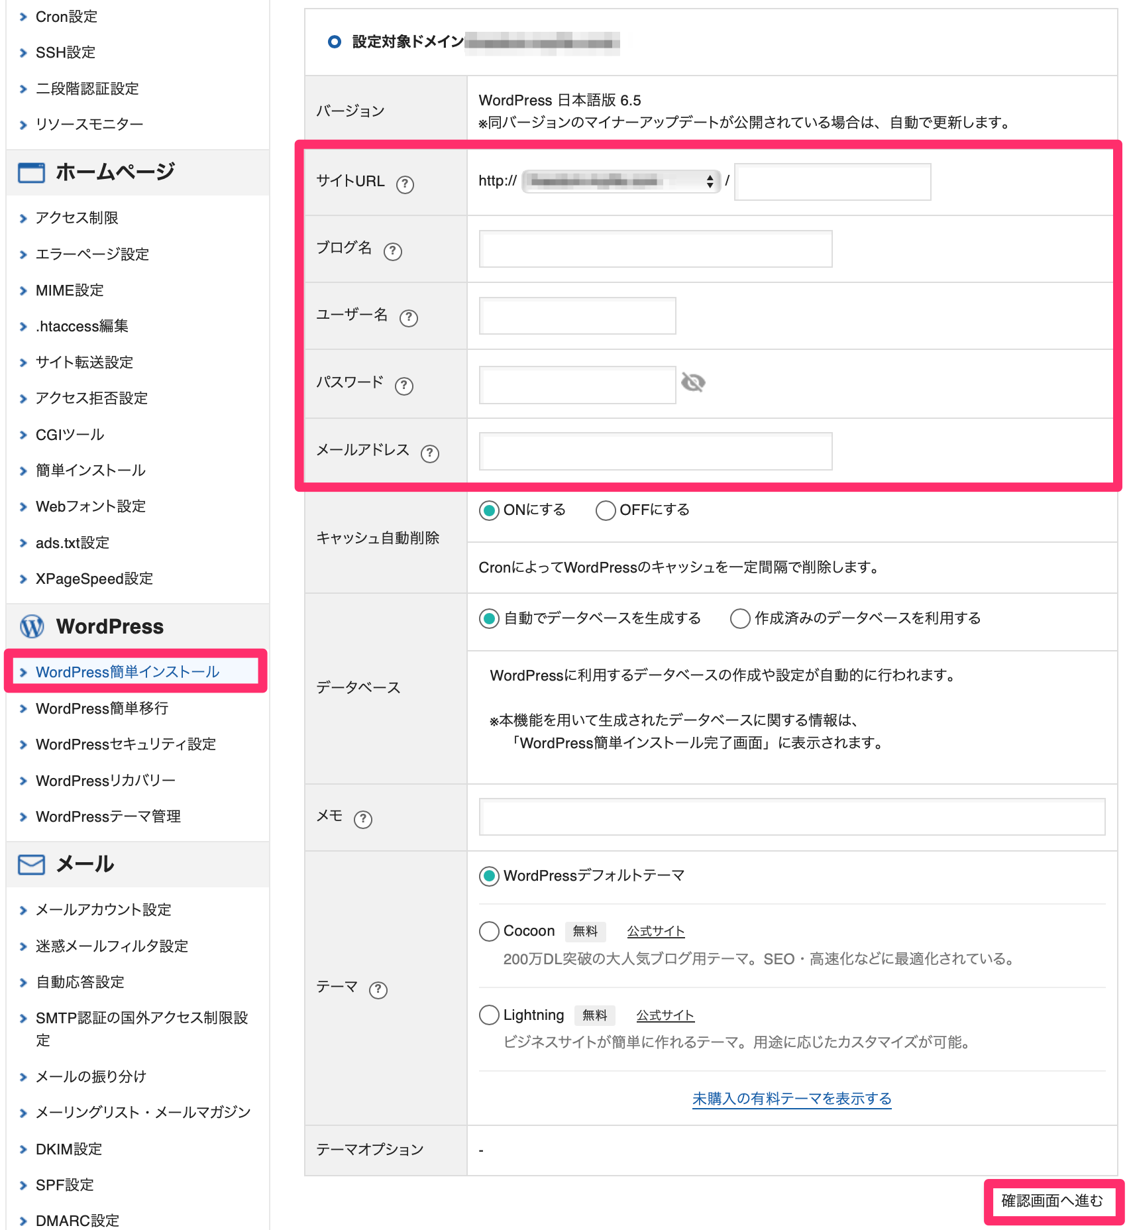Click help icon next to パスワード
Viewport: 1129px width, 1230px height.
click(404, 386)
